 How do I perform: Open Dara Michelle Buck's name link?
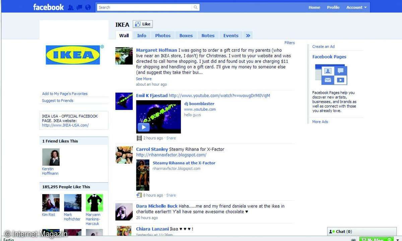tap(157, 206)
